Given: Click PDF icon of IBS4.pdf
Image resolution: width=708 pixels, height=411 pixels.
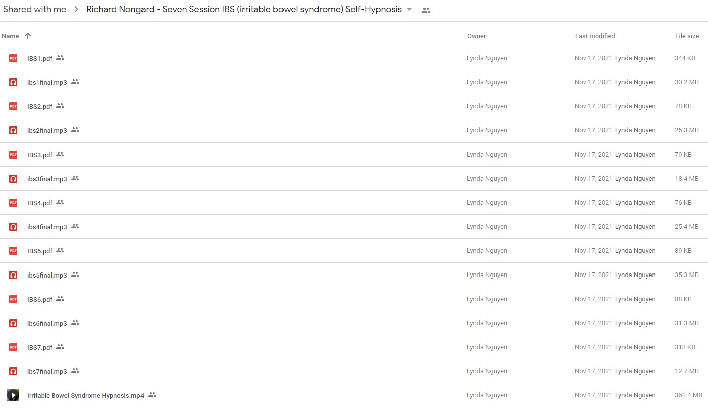Looking at the screenshot, I should click(x=13, y=203).
